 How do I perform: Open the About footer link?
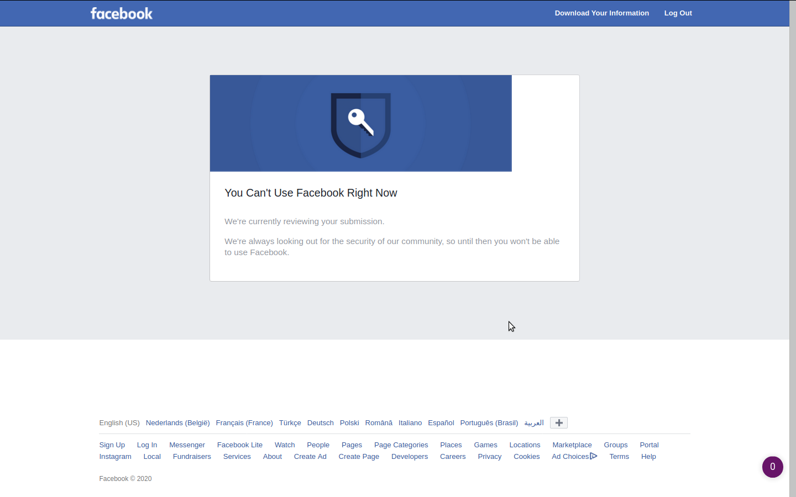[273, 457]
